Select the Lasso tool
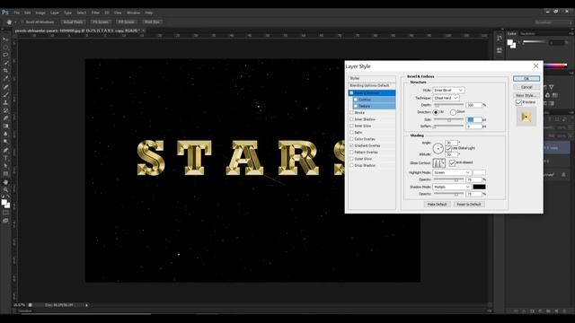This screenshot has width=575, height=323. point(5,55)
